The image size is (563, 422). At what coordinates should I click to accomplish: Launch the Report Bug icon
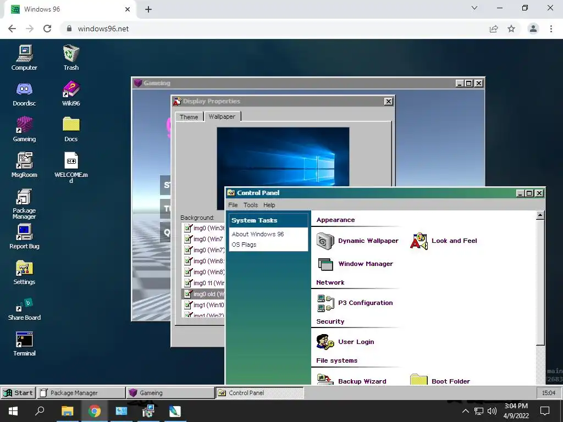coord(24,236)
